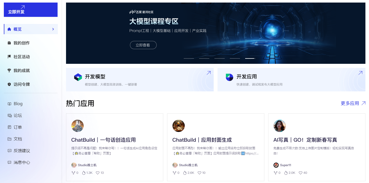Select the fifth highlighted banner indicator
This screenshot has height=183, width=369.
point(250,58)
